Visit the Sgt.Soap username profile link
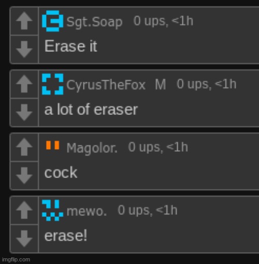This screenshot has height=264, width=259. 94,22
